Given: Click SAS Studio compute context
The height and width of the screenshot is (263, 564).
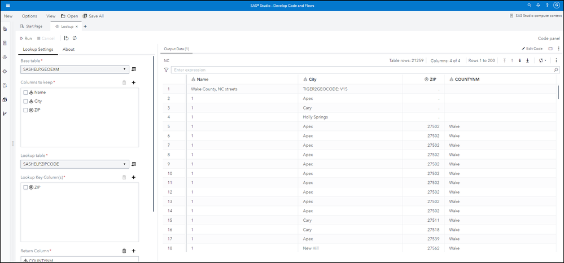Looking at the screenshot, I should coord(536,16).
